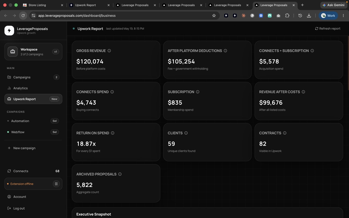Click the 5,822 archived proposals count
The image size is (349, 218).
pos(85,185)
